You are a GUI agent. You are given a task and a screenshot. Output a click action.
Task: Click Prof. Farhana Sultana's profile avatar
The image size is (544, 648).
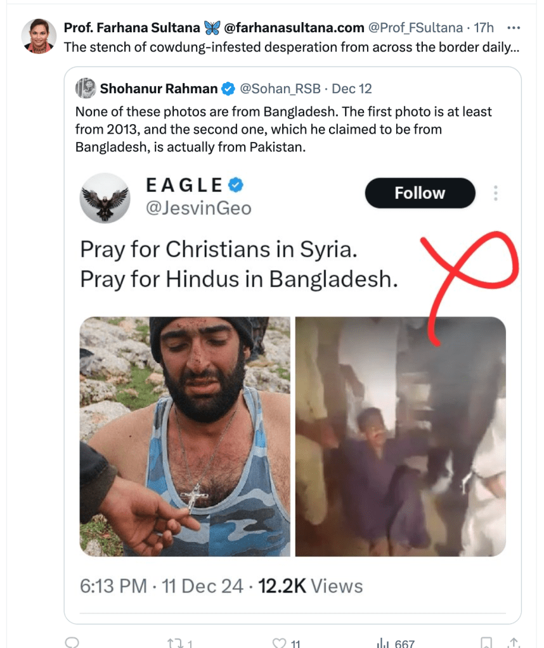pos(39,36)
